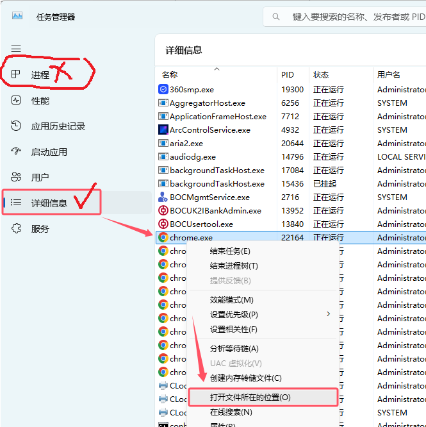Image resolution: width=426 pixels, height=427 pixels.
Task: Select 详细信息 in the sidebar
Action: (x=49, y=203)
